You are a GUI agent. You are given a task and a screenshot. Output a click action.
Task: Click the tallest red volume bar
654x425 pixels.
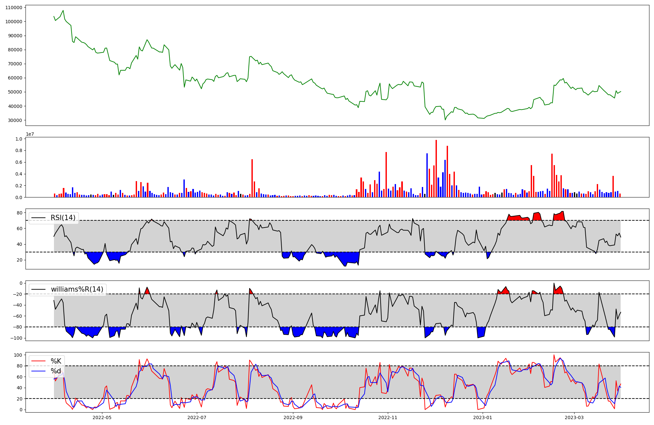(436, 168)
